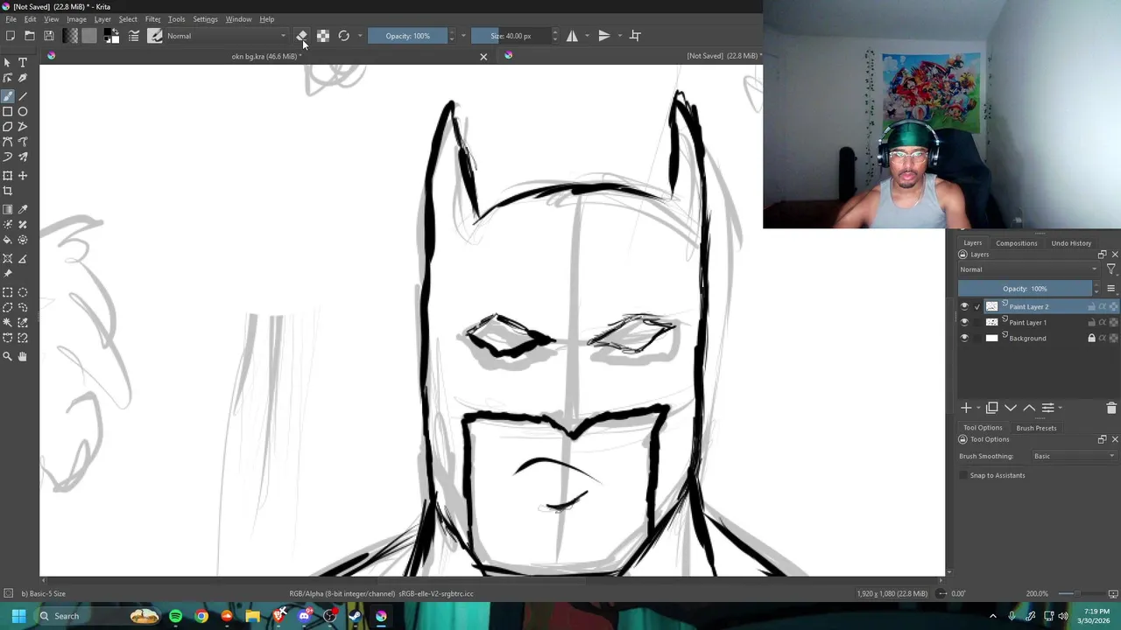The width and height of the screenshot is (1121, 630).
Task: Switch to the Undo History tab
Action: point(1071,243)
